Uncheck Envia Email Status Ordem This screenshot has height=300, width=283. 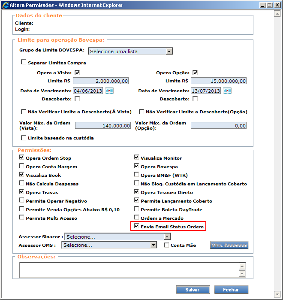tap(136, 226)
